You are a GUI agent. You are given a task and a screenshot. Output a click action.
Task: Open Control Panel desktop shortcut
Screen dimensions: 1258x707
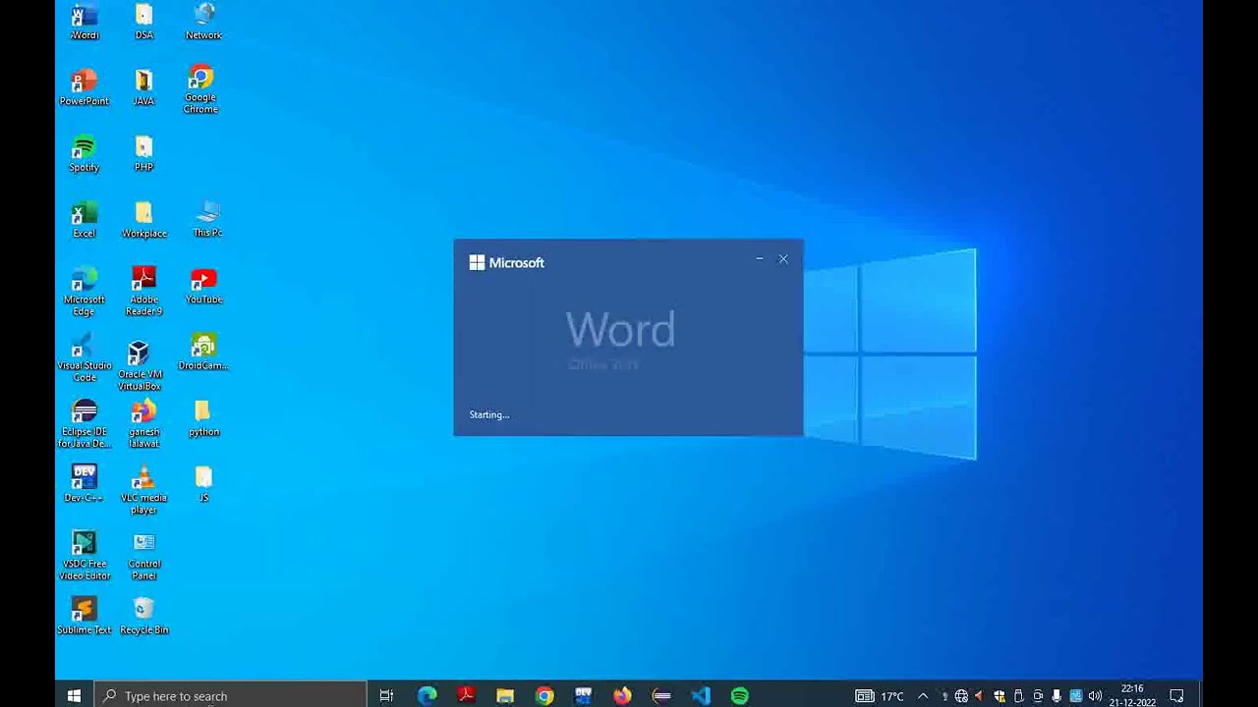click(x=143, y=555)
